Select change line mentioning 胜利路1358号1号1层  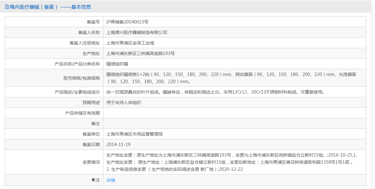pyautogui.click(x=229, y=162)
